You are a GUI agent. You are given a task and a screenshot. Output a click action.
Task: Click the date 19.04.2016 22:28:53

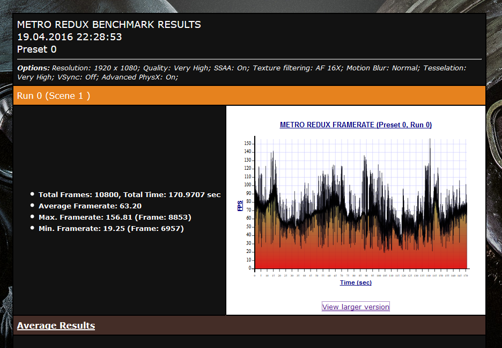(70, 37)
